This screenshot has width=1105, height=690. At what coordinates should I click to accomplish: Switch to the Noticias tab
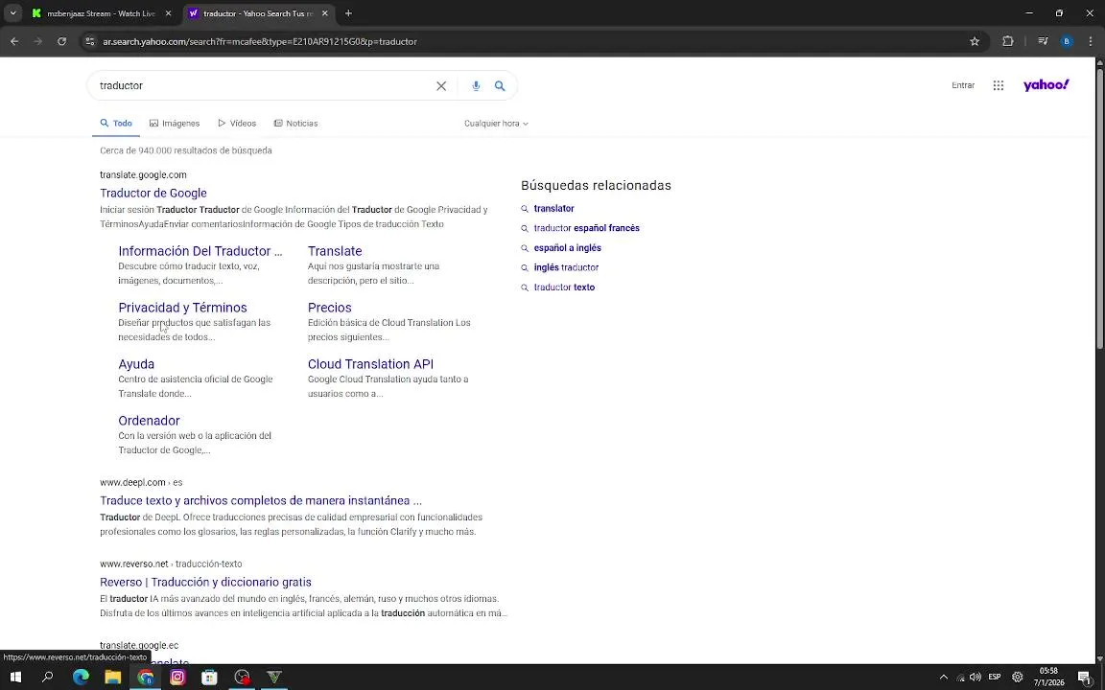pyautogui.click(x=296, y=124)
